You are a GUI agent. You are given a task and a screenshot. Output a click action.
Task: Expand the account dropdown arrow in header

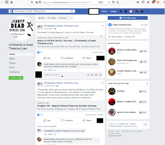coord(147,11)
